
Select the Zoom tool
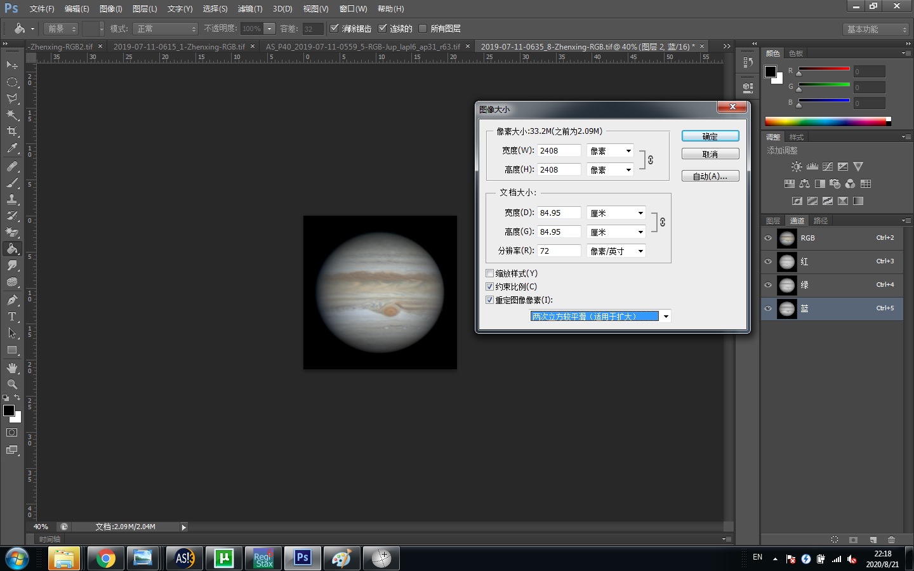(x=12, y=384)
